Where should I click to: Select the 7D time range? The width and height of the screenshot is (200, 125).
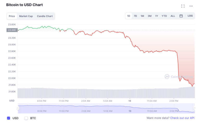(135, 16)
